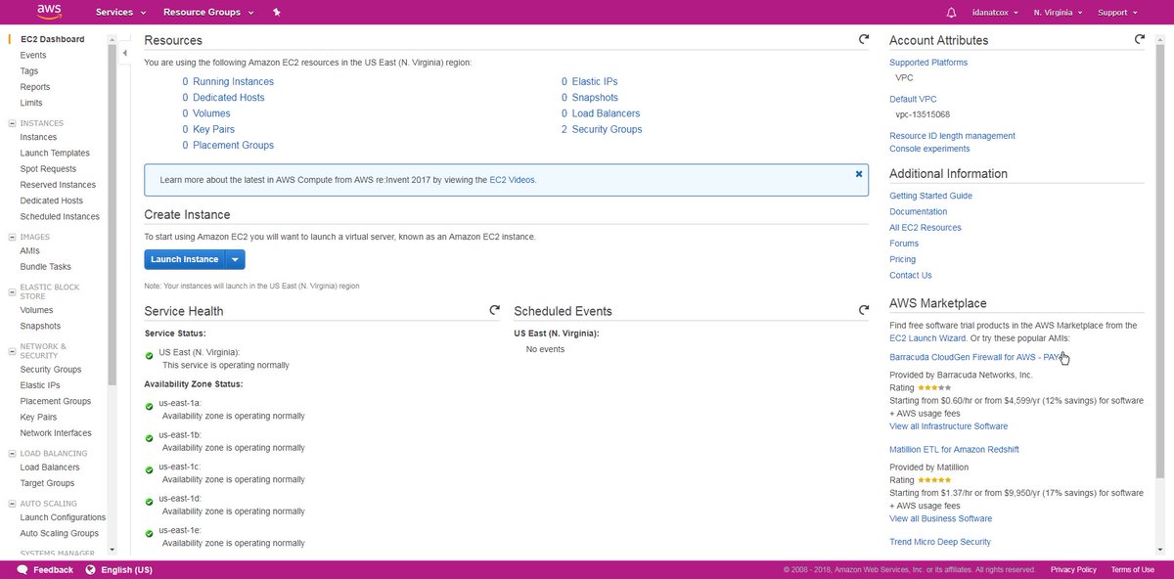Dismiss the re:Invent 2017 info banner

point(859,173)
